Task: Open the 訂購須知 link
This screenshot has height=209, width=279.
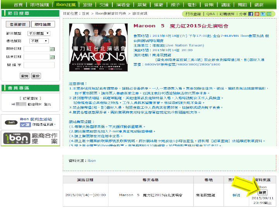Action: click(227, 14)
